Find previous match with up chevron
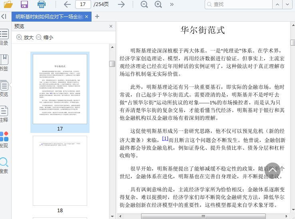295x219 pixels. click(277, 4)
